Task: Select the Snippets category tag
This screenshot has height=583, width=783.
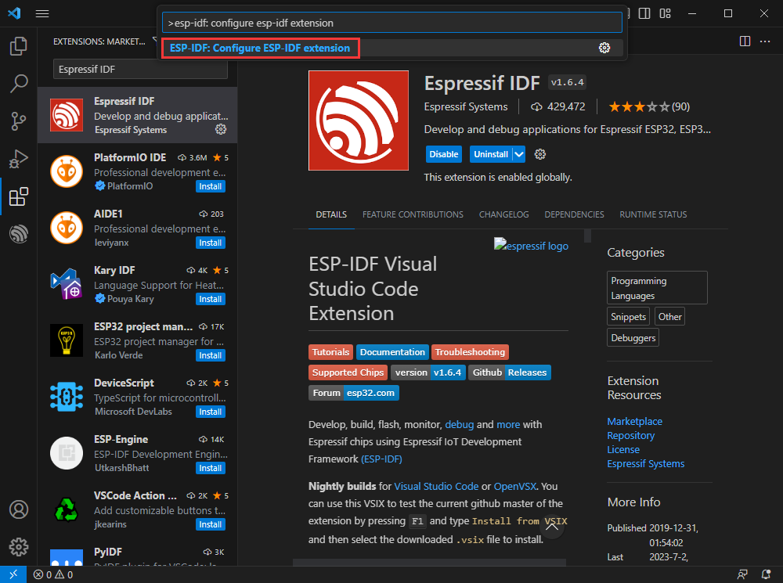Action: click(628, 316)
